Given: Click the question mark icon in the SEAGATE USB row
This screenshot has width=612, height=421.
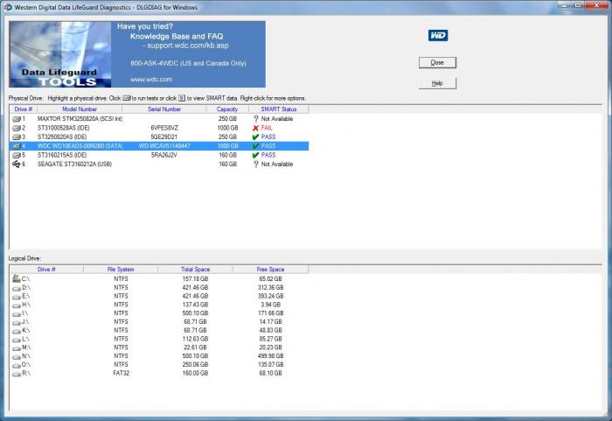Looking at the screenshot, I should (x=256, y=165).
